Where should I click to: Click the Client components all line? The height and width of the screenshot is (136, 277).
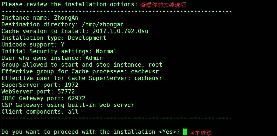click(x=40, y=112)
